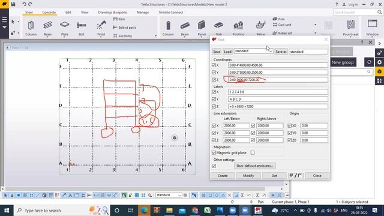Select the Bolt tool

coord(82,28)
